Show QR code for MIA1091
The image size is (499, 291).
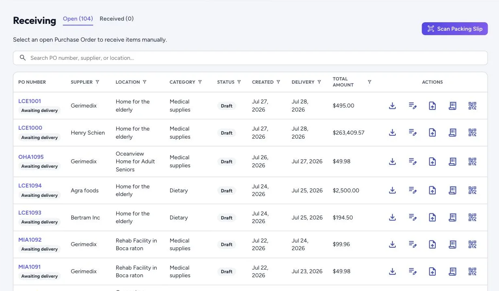(x=472, y=272)
